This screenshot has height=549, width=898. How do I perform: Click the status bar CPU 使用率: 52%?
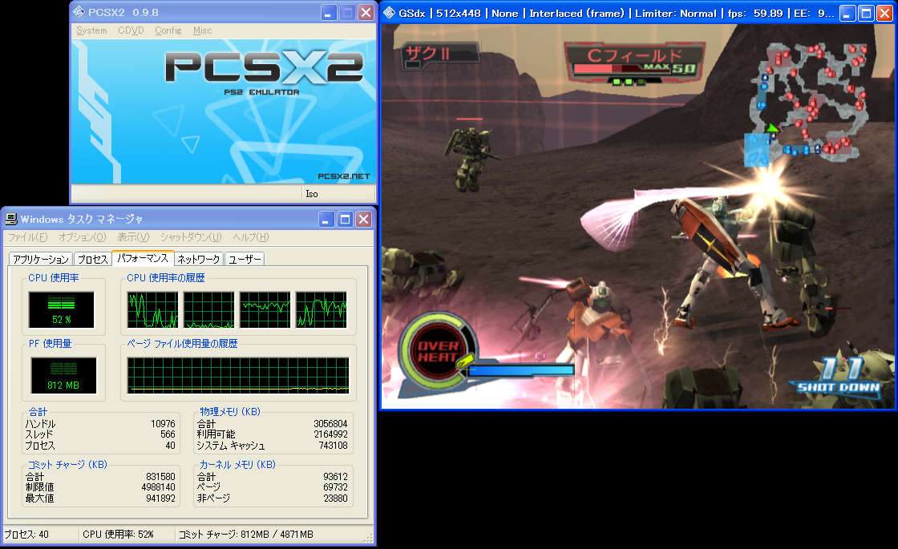click(x=118, y=535)
